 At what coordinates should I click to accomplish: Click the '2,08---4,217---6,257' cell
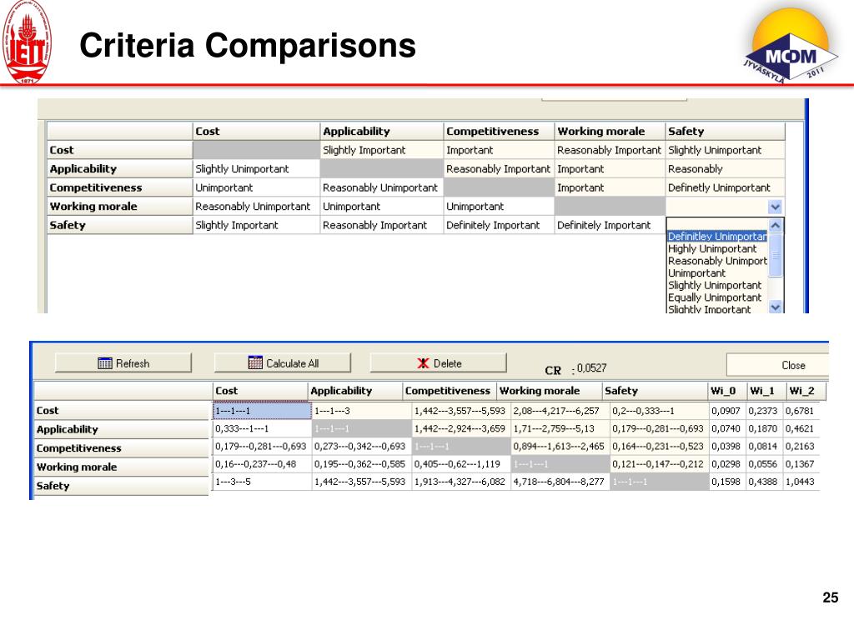click(560, 411)
